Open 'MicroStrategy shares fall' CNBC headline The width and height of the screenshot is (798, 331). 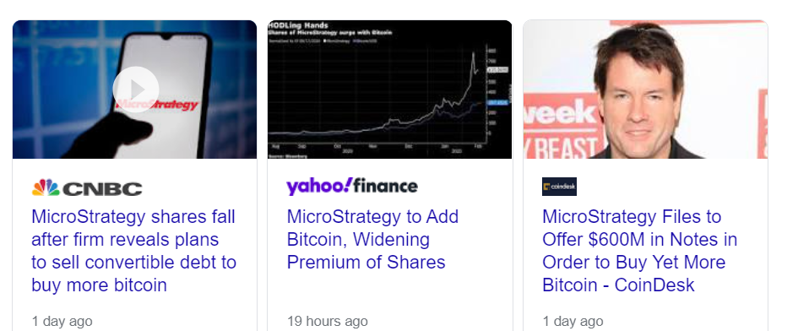click(x=134, y=251)
